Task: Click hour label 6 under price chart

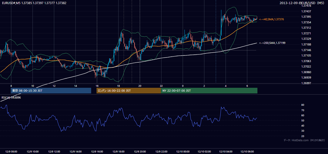Action: click(247, 86)
